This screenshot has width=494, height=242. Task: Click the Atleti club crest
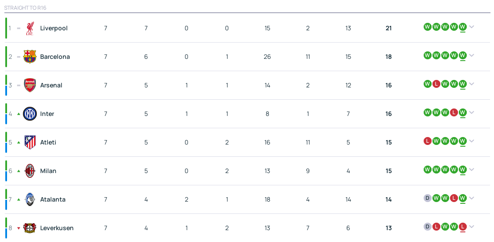(29, 142)
